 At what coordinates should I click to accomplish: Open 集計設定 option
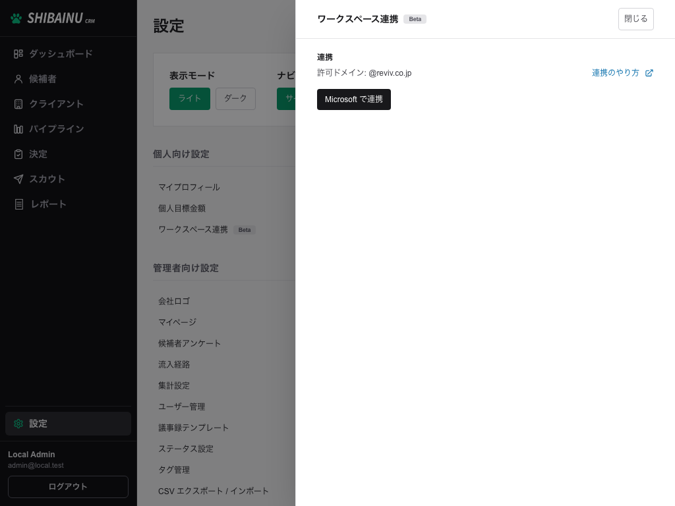tap(174, 385)
